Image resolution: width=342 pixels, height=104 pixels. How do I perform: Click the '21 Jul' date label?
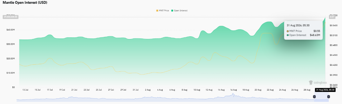click(x=74, y=89)
